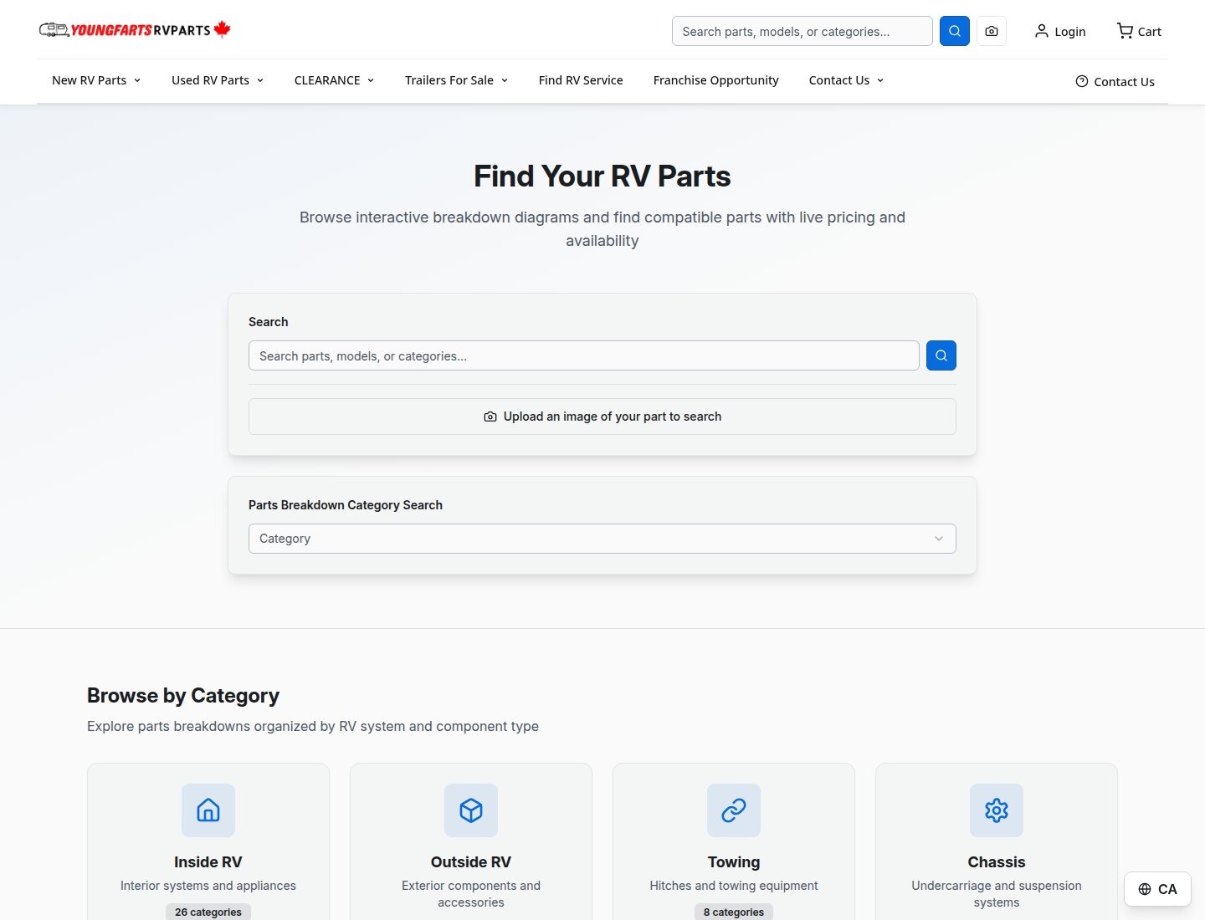Expand the New RV Parts menu
The width and height of the screenshot is (1205, 920).
pos(96,80)
